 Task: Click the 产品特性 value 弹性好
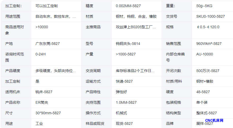click(121, 92)
